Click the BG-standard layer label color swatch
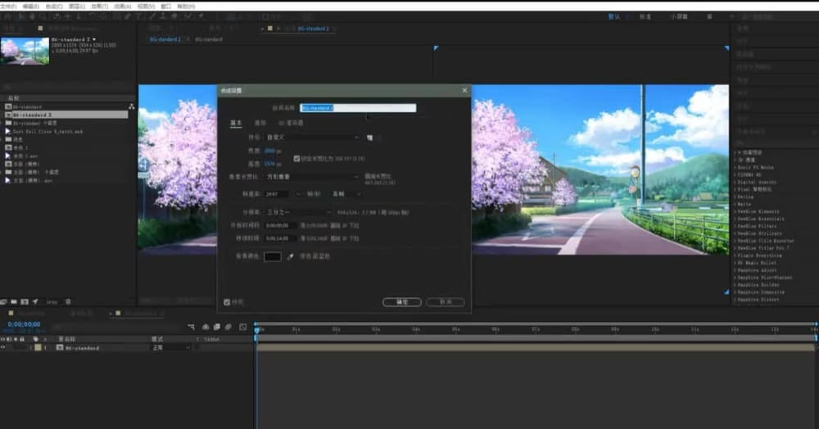This screenshot has width=819, height=429. 38,348
